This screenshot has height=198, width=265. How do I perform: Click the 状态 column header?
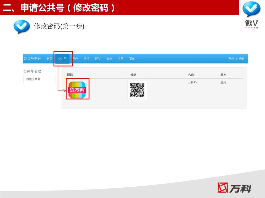tap(223, 75)
